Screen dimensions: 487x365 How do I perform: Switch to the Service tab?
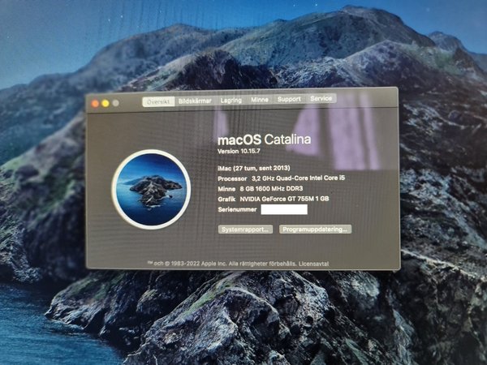[x=321, y=98]
